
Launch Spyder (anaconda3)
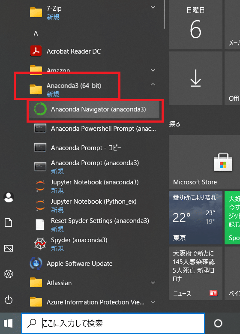click(94, 244)
